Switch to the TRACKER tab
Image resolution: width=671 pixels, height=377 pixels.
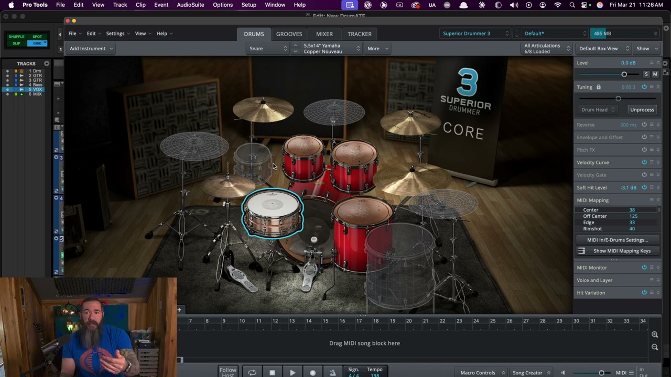(360, 34)
